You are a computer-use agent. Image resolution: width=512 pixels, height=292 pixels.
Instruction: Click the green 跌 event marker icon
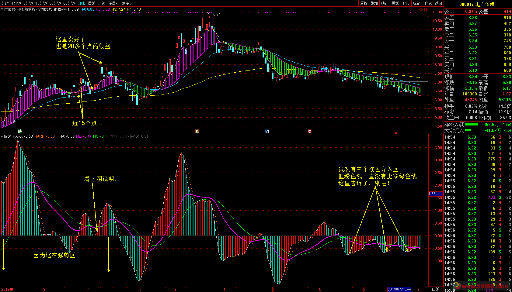20,132
